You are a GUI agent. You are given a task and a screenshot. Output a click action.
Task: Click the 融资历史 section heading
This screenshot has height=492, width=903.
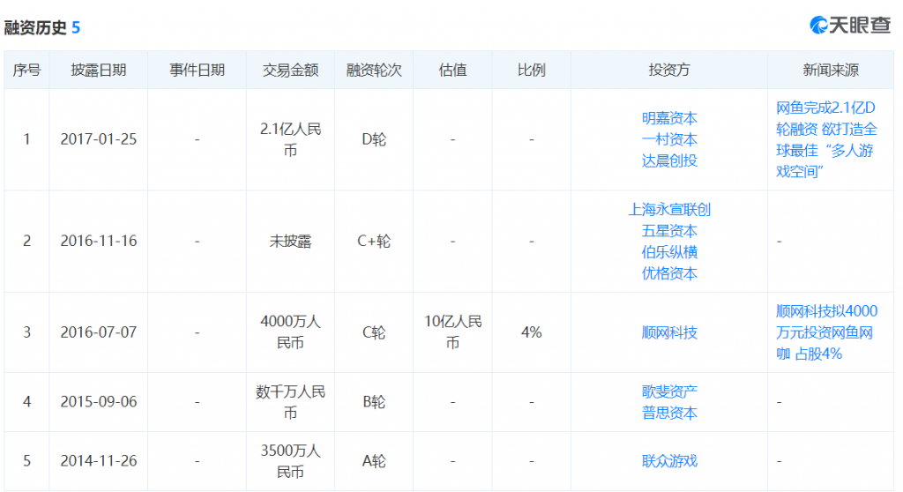35,27
